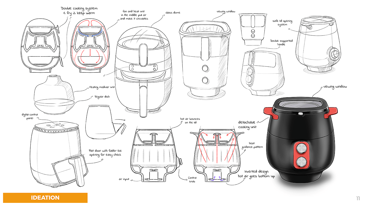366x206 pixels.
Task: Select the "safe lid opening system" note
Action: (x=282, y=23)
